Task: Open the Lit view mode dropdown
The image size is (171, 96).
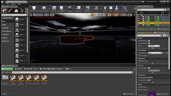Action: [46, 15]
